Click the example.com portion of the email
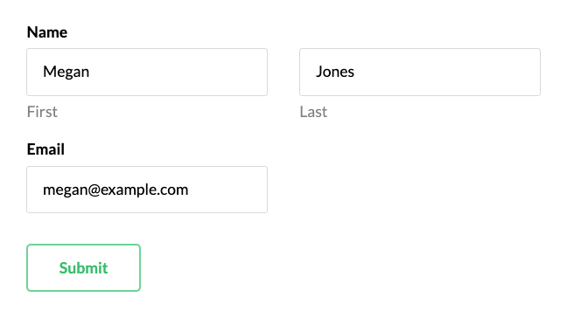Viewport: 567px width, 318px height. click(144, 190)
